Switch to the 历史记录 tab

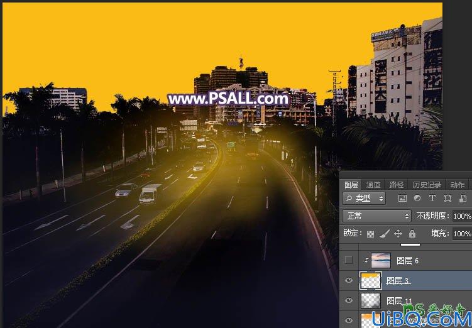[x=427, y=185]
